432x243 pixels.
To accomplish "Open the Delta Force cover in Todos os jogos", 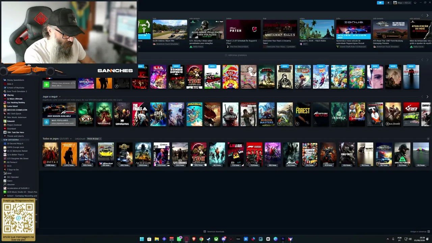I will click(402, 155).
